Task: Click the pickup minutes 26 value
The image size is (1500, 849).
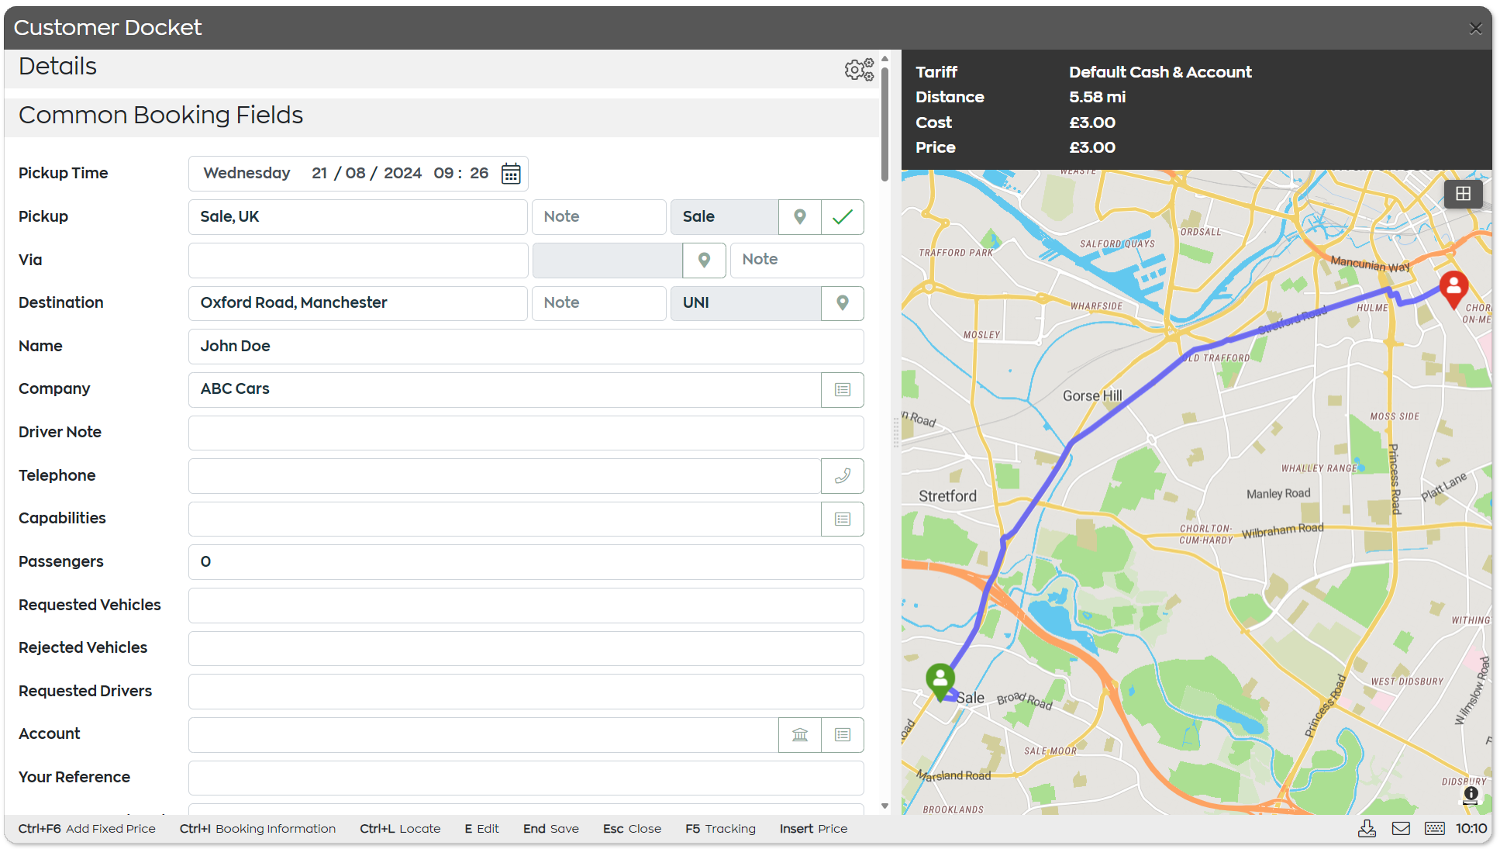Action: point(479,174)
